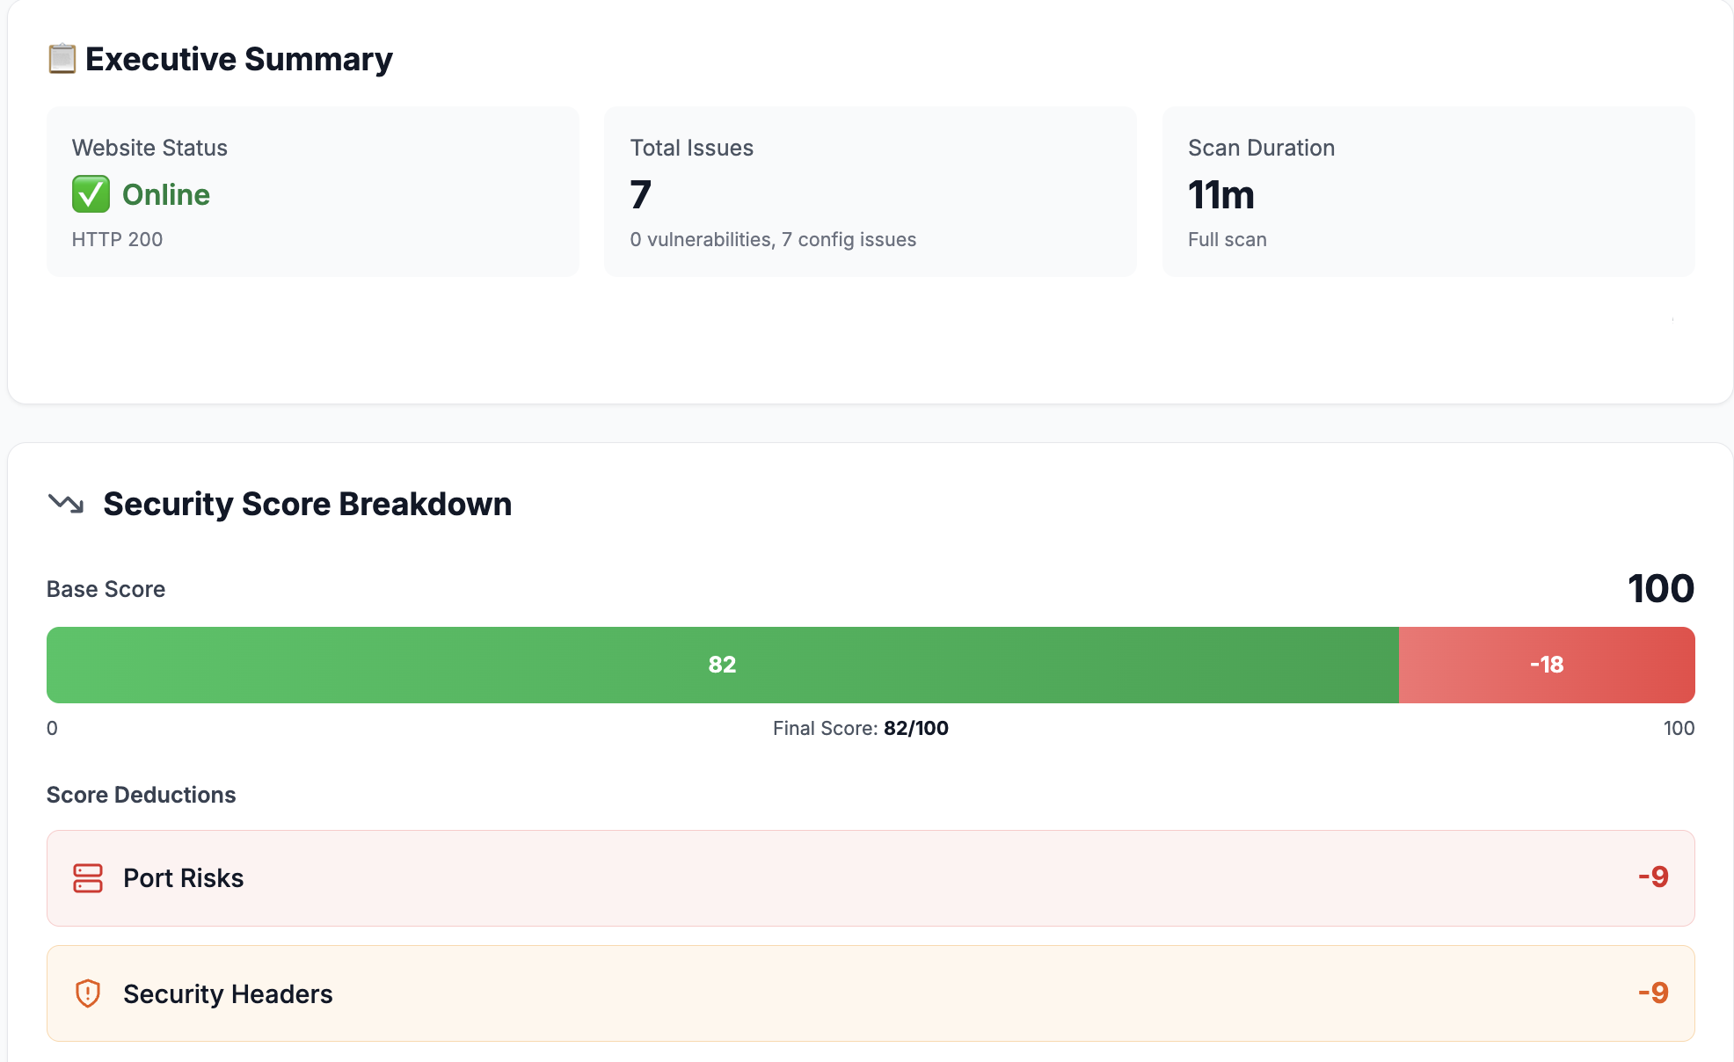Click the red server rack icon for Port Risks
The height and width of the screenshot is (1062, 1734).
89,877
